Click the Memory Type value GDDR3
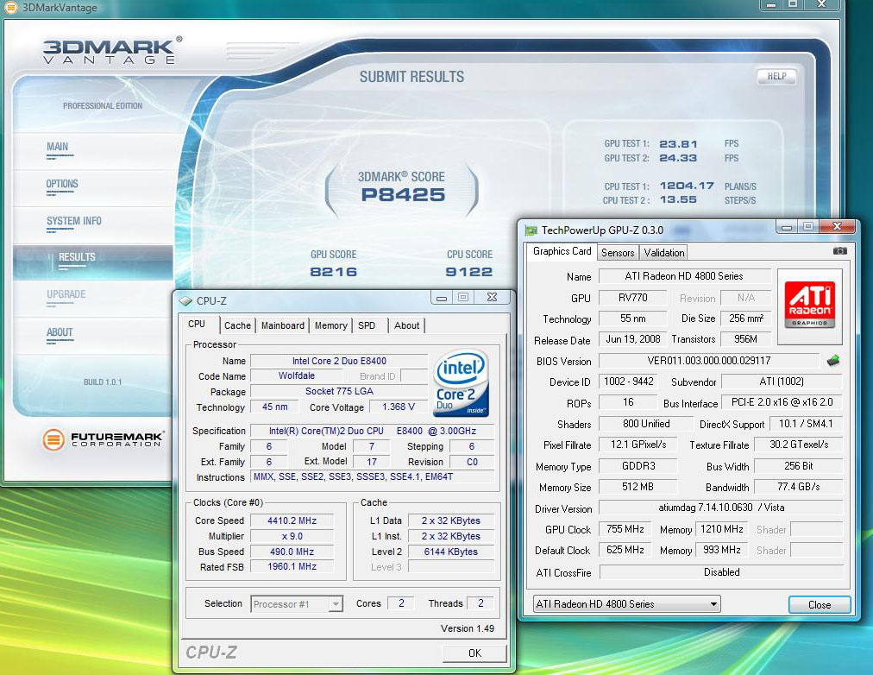This screenshot has width=873, height=675. pyautogui.click(x=638, y=466)
